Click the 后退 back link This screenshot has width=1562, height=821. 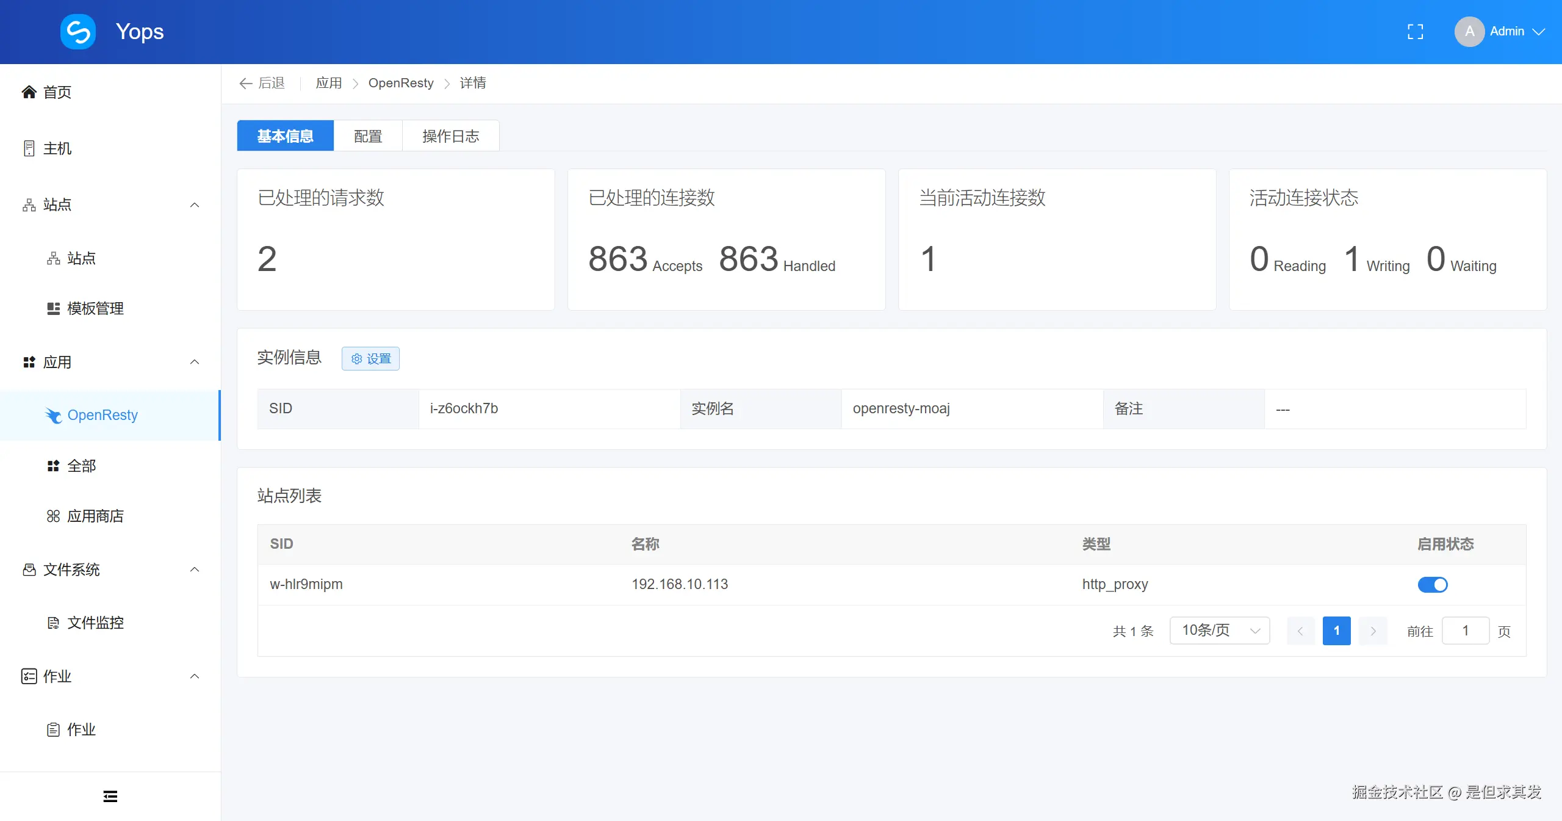click(262, 83)
